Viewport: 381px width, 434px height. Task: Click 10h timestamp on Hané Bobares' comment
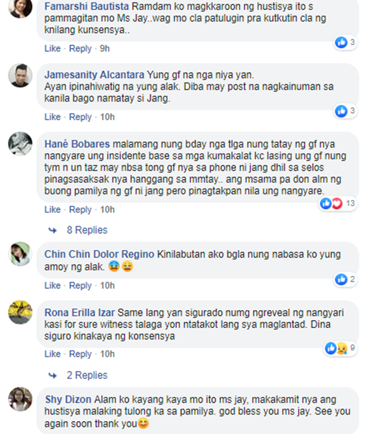pos(107,210)
